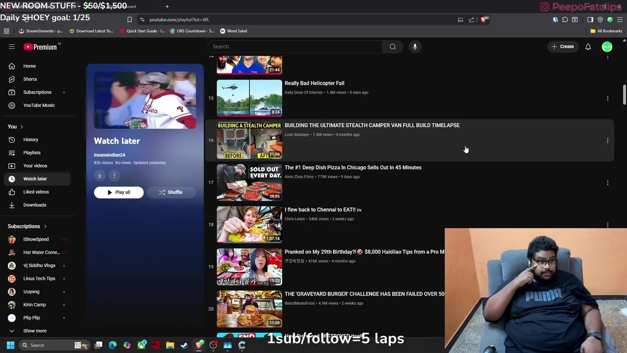
Task: Open Stealth Camper Van video thumbnail
Action: coord(249,140)
